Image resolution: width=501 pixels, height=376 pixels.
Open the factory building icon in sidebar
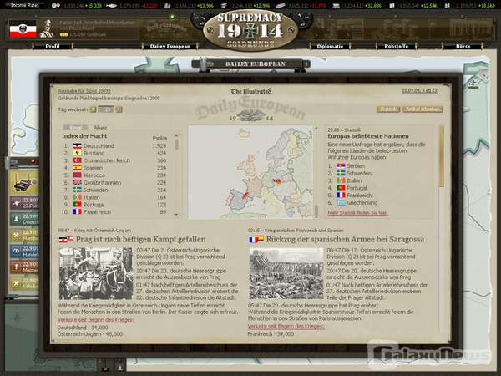[24, 183]
